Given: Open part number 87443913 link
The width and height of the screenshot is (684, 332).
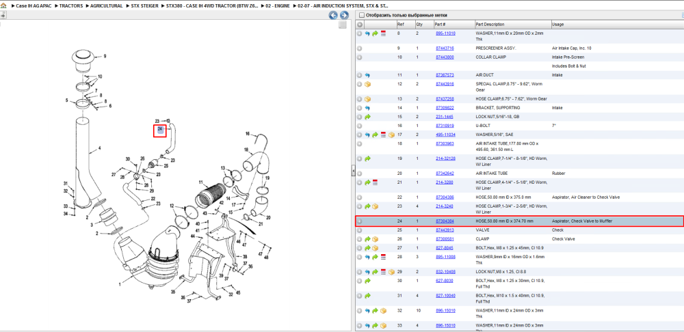Looking at the screenshot, I should pyautogui.click(x=445, y=230).
